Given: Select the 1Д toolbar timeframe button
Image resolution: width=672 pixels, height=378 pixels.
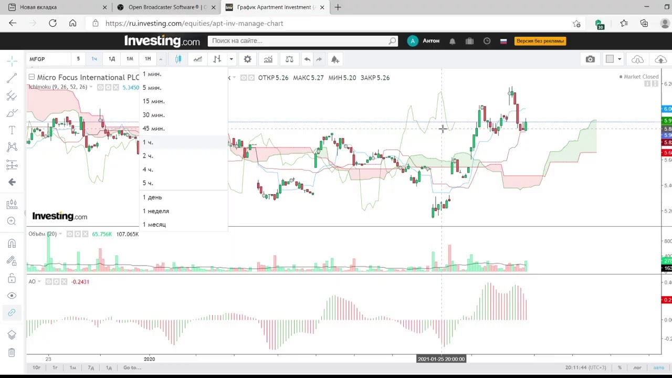Looking at the screenshot, I should (x=112, y=59).
